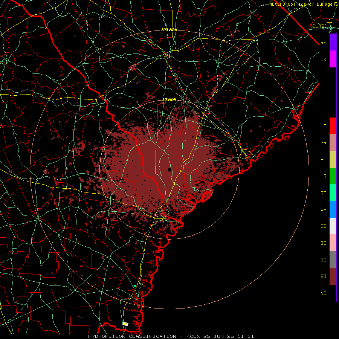Click the ND black legend swatch

pos(333,293)
